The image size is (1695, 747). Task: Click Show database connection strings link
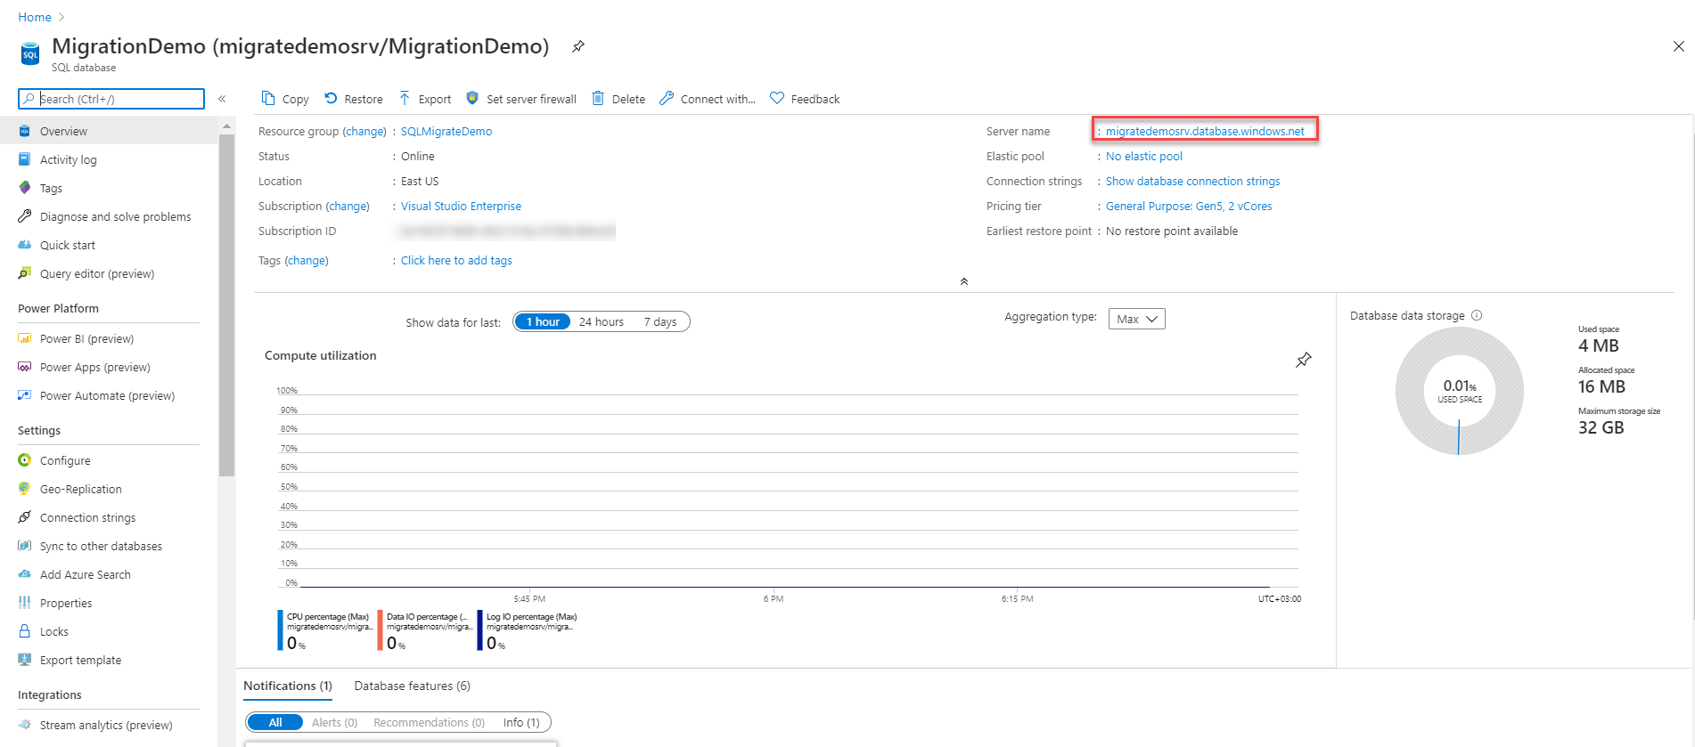coord(1192,181)
